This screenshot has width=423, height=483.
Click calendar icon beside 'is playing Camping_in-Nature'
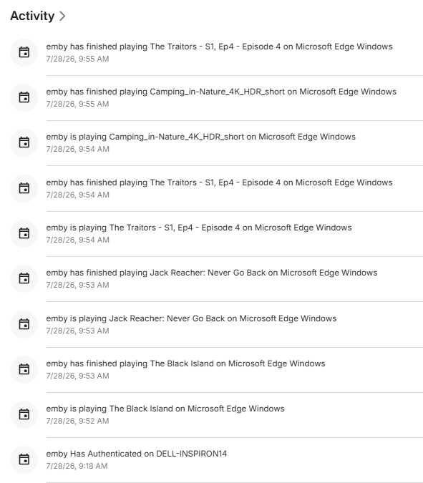[x=24, y=142]
